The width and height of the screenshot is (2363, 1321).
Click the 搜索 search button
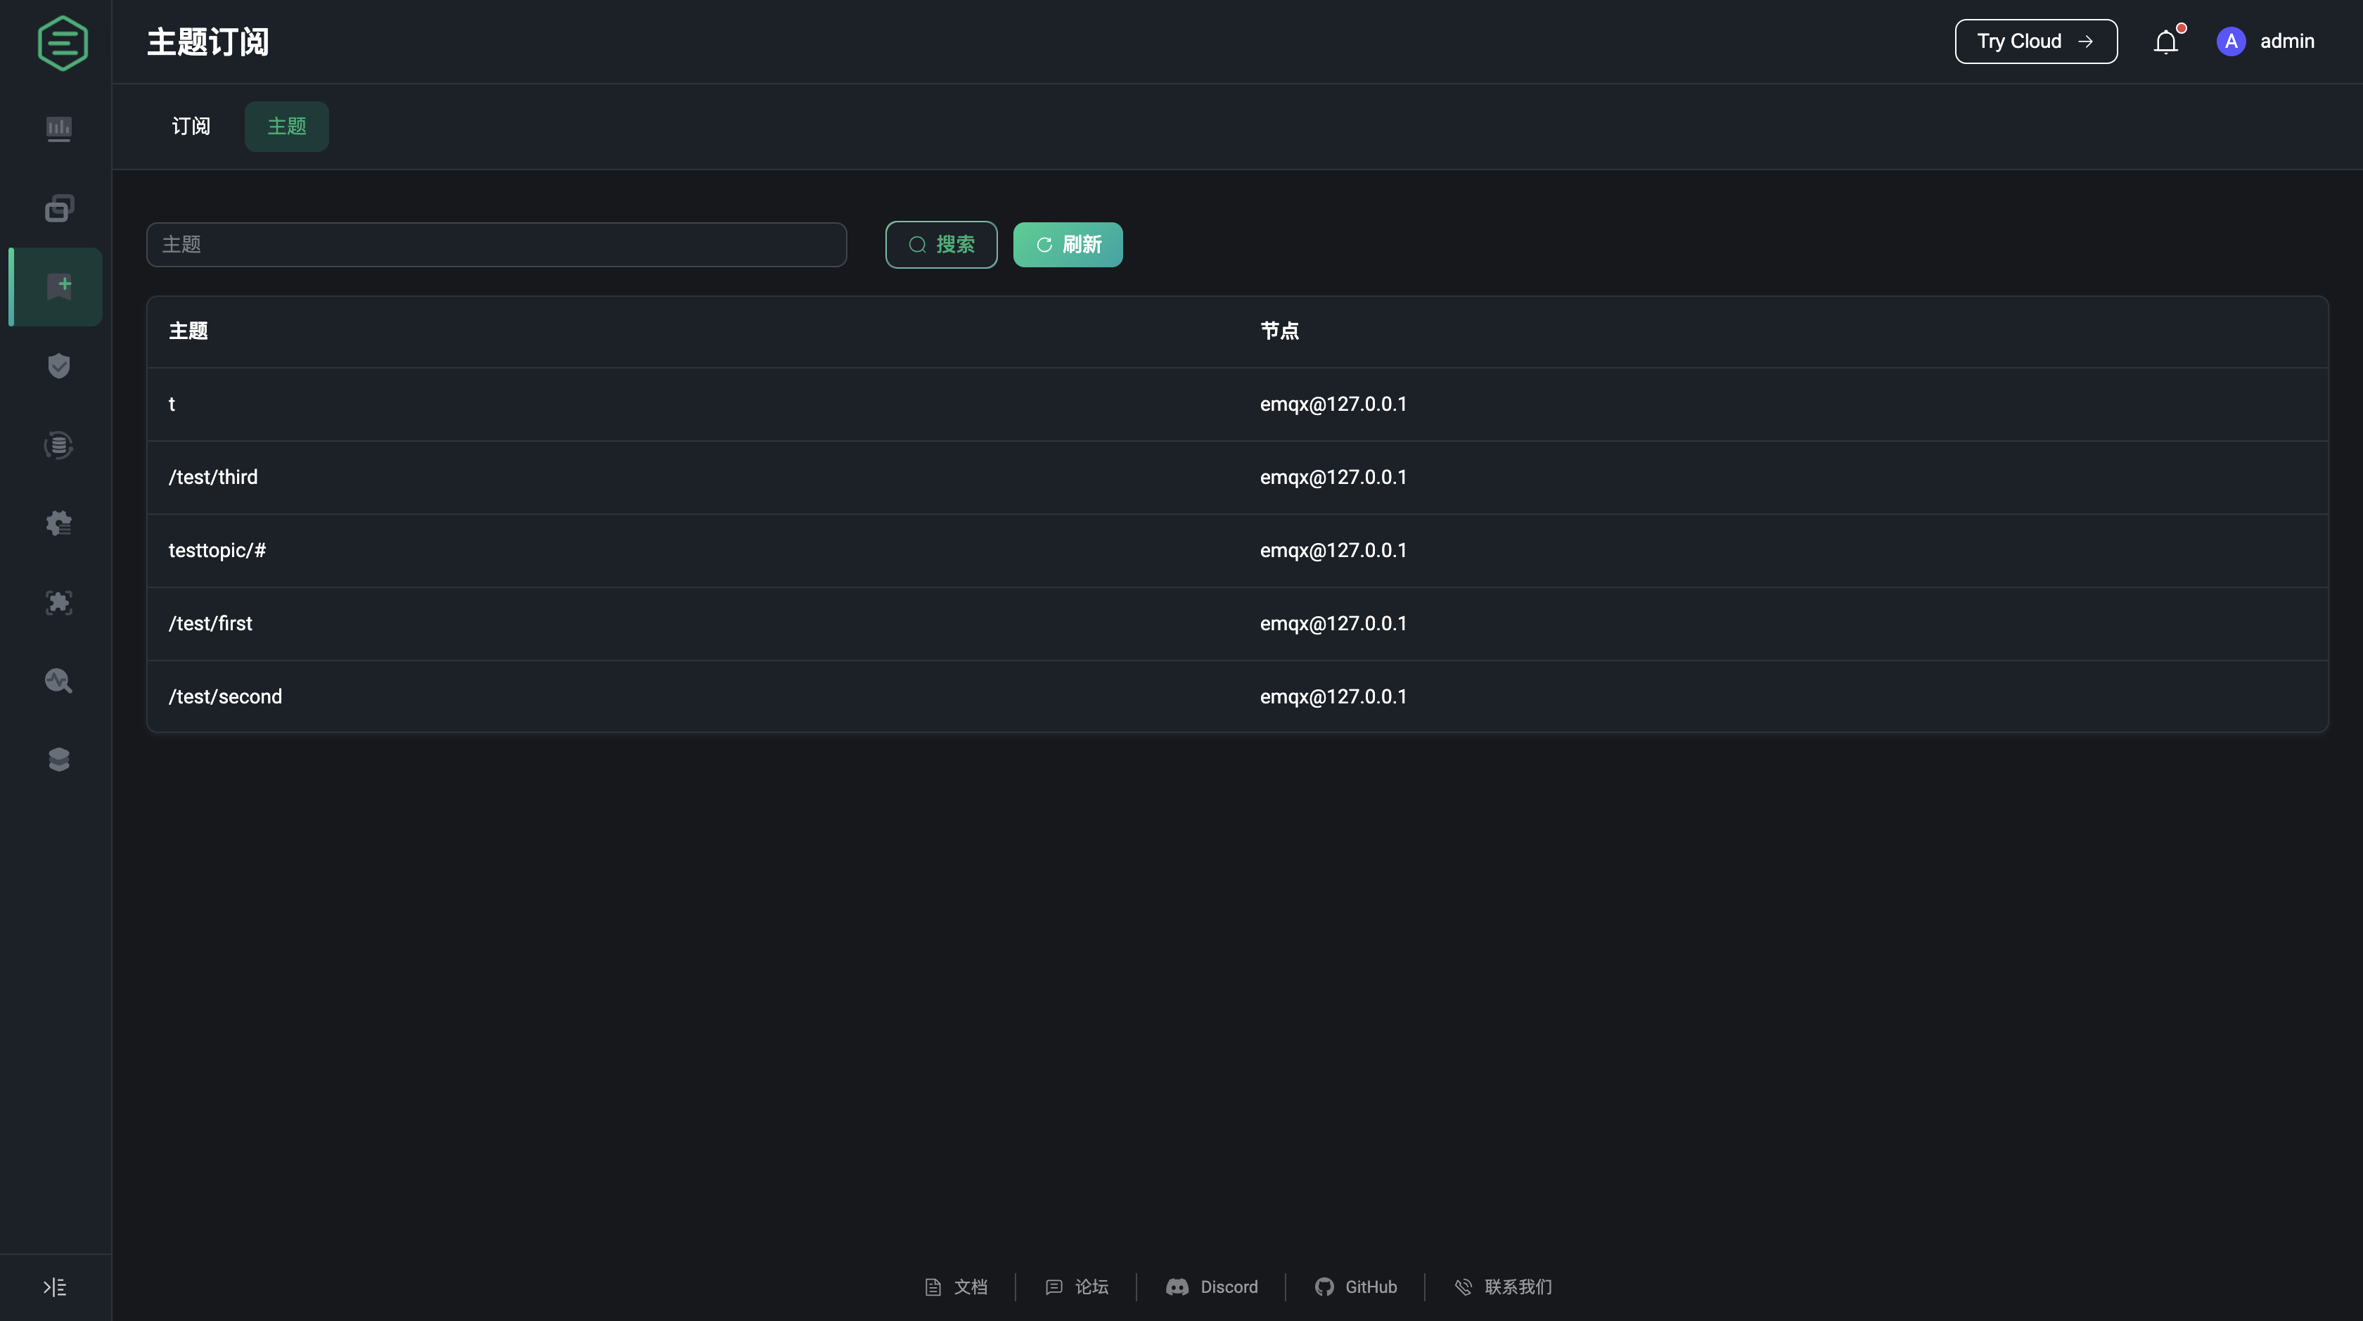click(941, 244)
